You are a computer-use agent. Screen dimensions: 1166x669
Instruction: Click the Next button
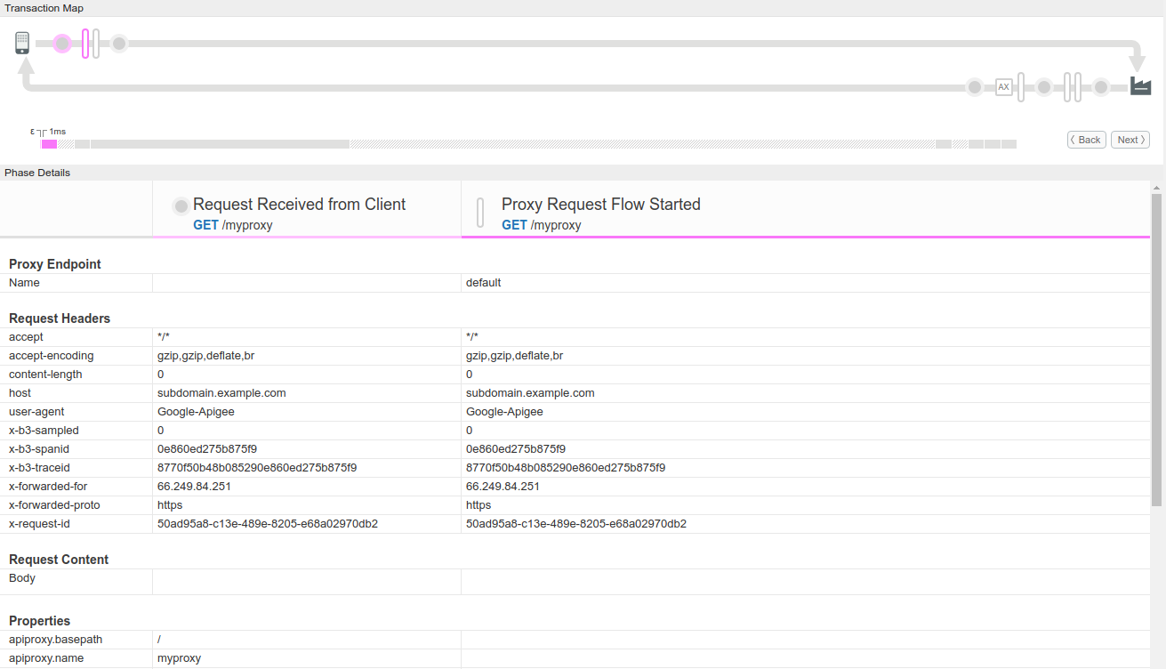pyautogui.click(x=1130, y=139)
